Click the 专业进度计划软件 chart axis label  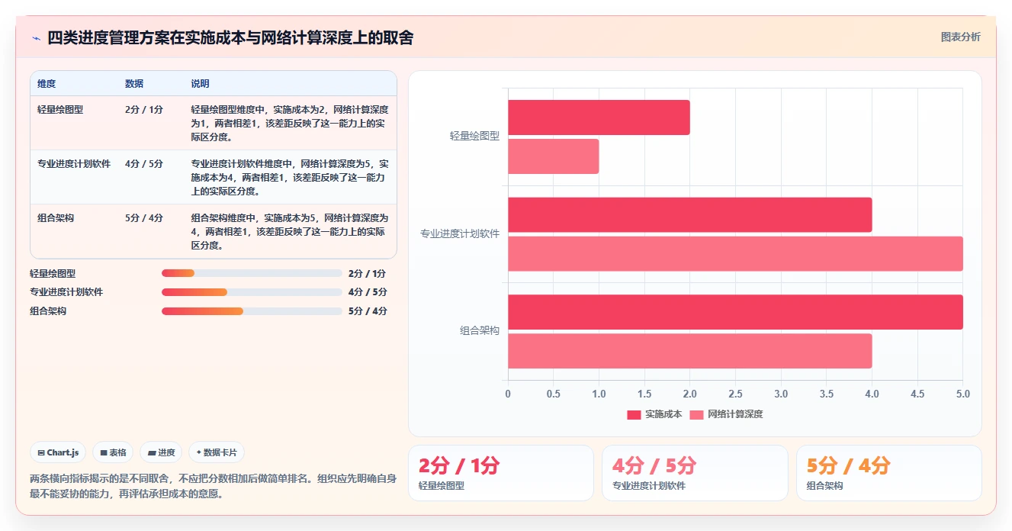click(x=460, y=234)
